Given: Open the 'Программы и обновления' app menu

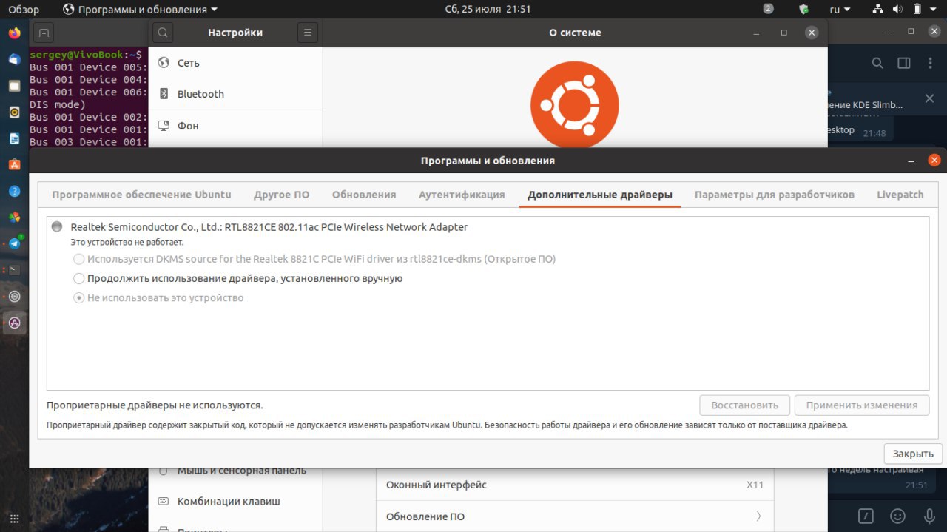Looking at the screenshot, I should point(140,10).
